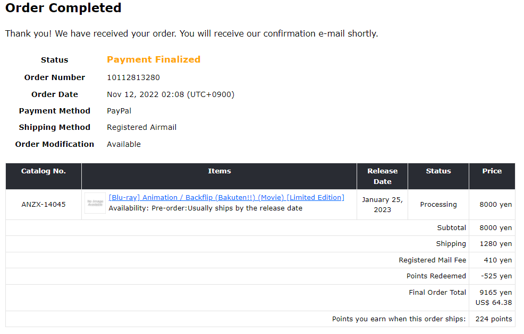Screen dimensions: 524x334
Task: Click the 'Release Date' column header
Action: [382, 176]
